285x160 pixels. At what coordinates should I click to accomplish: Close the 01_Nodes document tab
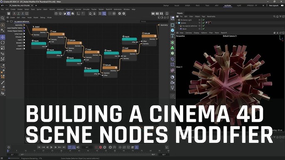click(32, 6)
